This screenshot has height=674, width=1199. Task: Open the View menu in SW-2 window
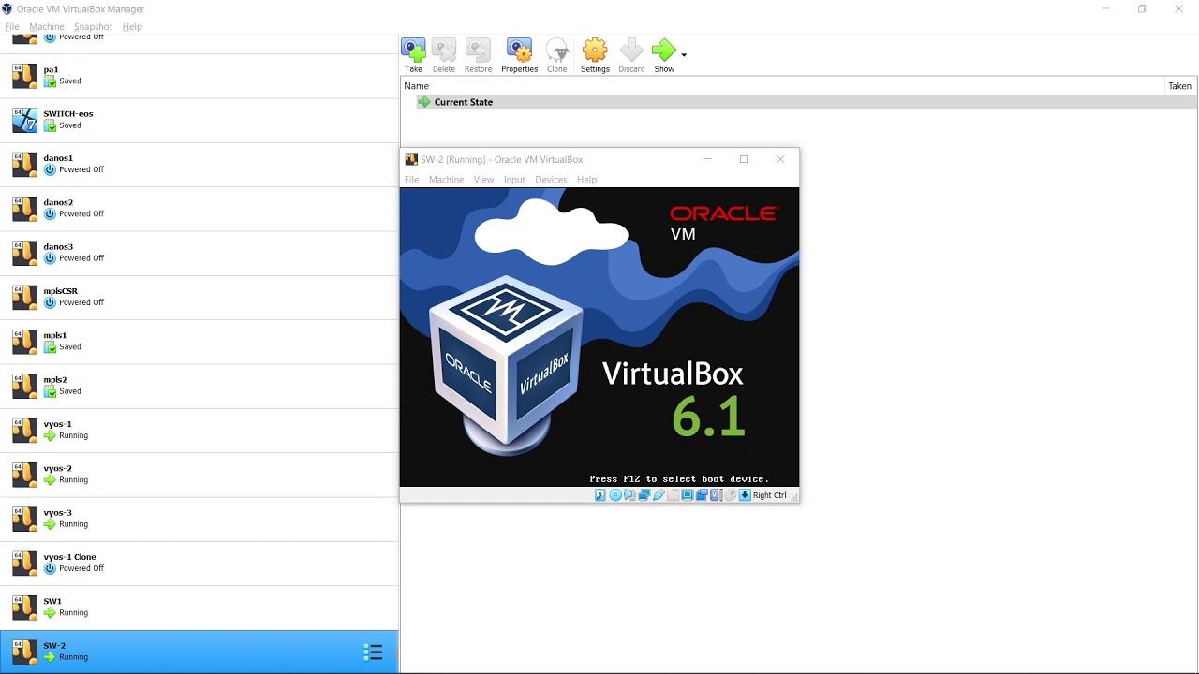click(483, 180)
